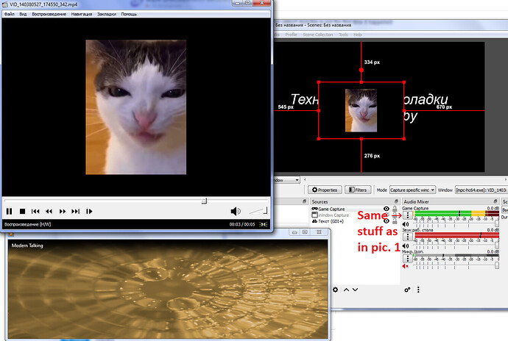Image resolution: width=508 pixels, height=341 pixels.
Task: Toggle visibility eye for Текст (GDI+) source
Action: click(x=387, y=221)
